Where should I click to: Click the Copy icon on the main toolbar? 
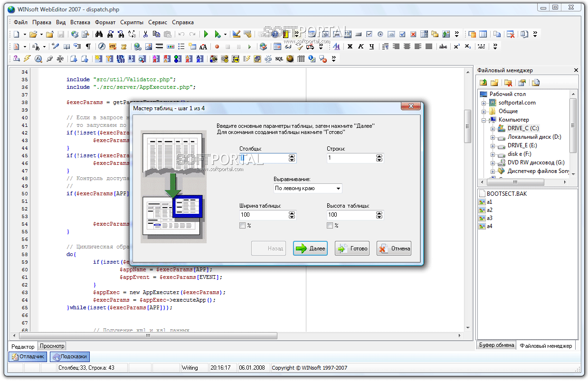click(x=156, y=34)
